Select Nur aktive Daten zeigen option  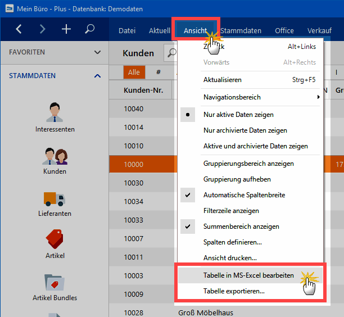pyautogui.click(x=238, y=115)
